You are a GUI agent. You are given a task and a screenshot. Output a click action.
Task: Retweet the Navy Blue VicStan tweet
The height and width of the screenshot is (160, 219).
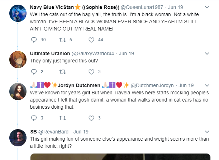(x=63, y=40)
